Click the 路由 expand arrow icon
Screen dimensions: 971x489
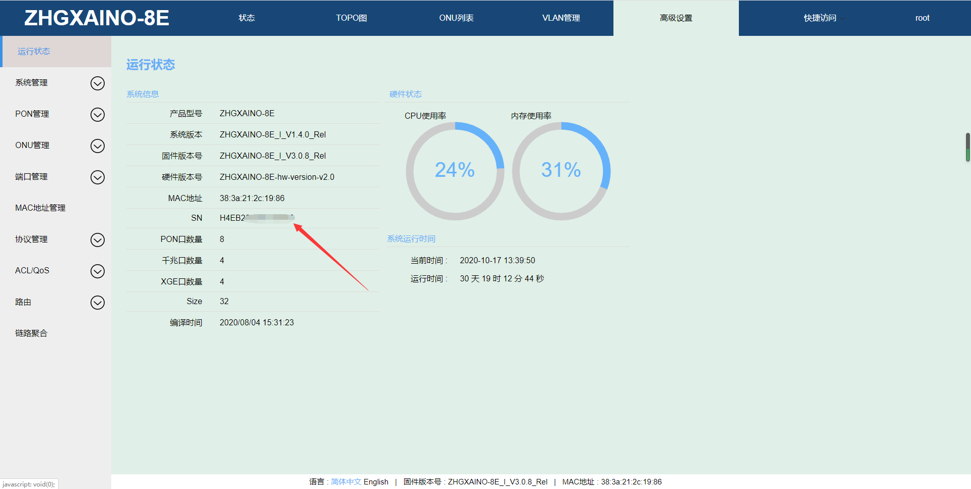tap(97, 303)
